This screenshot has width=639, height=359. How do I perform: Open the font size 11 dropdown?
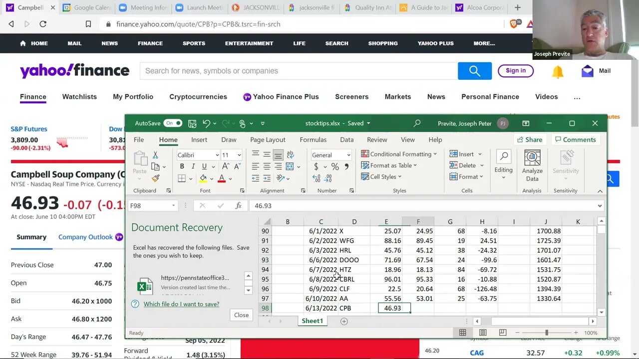click(239, 155)
